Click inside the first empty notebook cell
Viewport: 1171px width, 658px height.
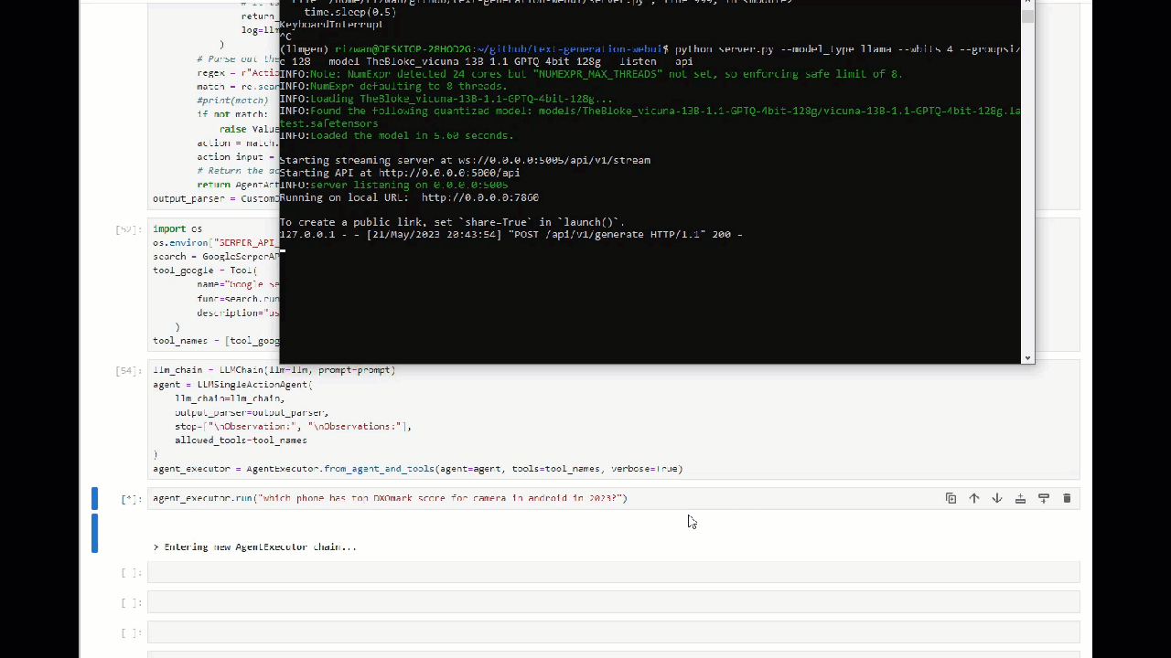613,573
